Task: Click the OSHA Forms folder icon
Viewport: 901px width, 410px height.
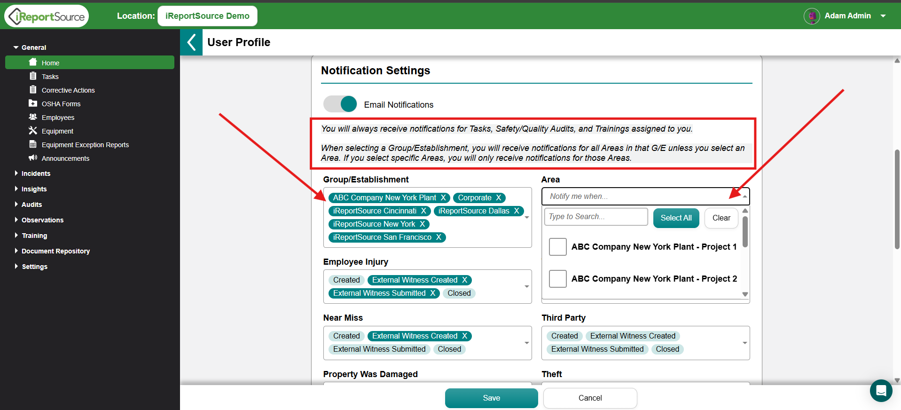Action: pos(33,103)
